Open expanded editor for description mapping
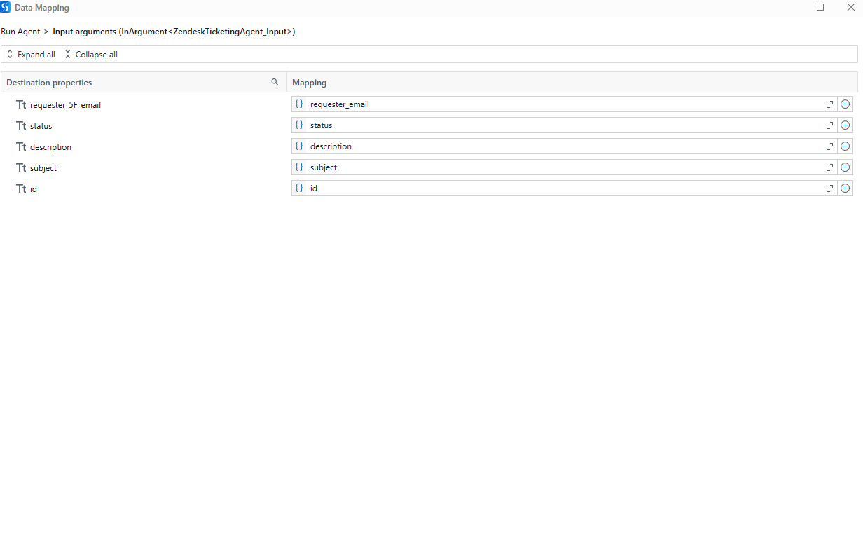 (x=830, y=146)
